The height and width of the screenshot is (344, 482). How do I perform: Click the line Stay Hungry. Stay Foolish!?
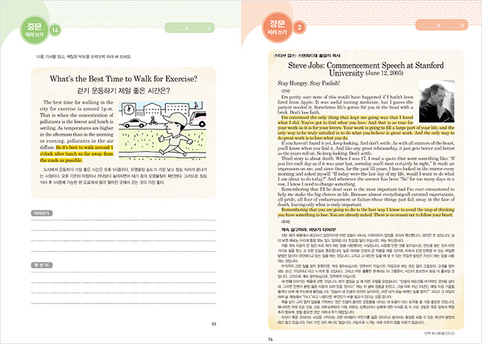[308, 83]
